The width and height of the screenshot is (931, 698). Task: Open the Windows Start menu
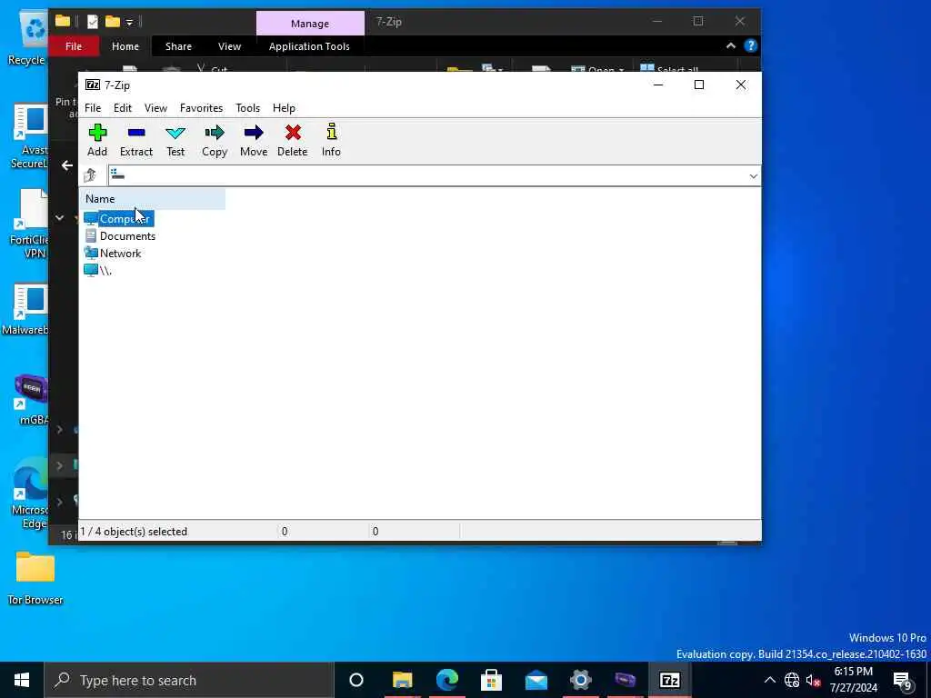click(x=22, y=680)
